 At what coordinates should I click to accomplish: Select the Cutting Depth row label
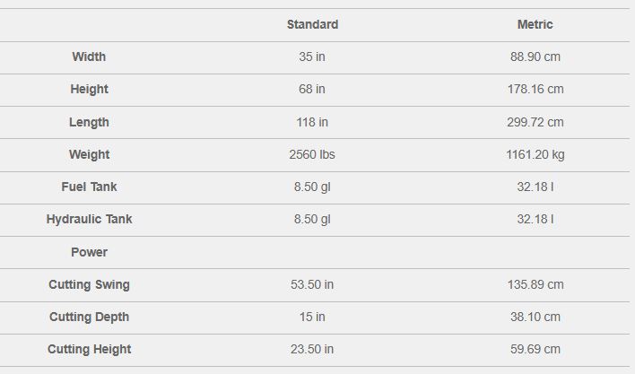pyautogui.click(x=89, y=317)
